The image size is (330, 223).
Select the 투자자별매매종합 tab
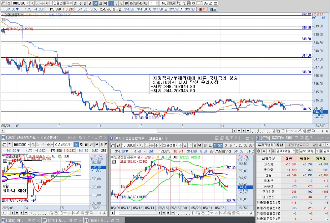270,145
